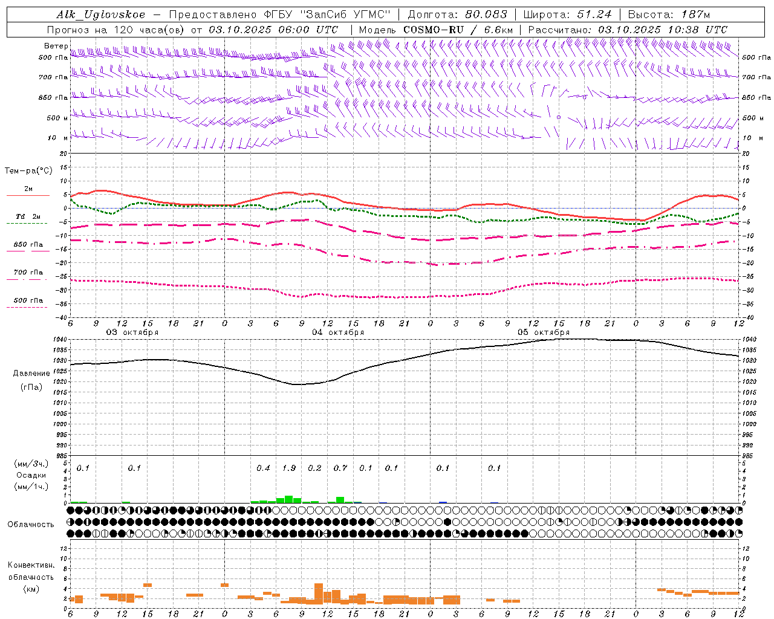774x619 pixels.
Task: Click the right-side '850 гПа' wind label
Action: point(756,97)
